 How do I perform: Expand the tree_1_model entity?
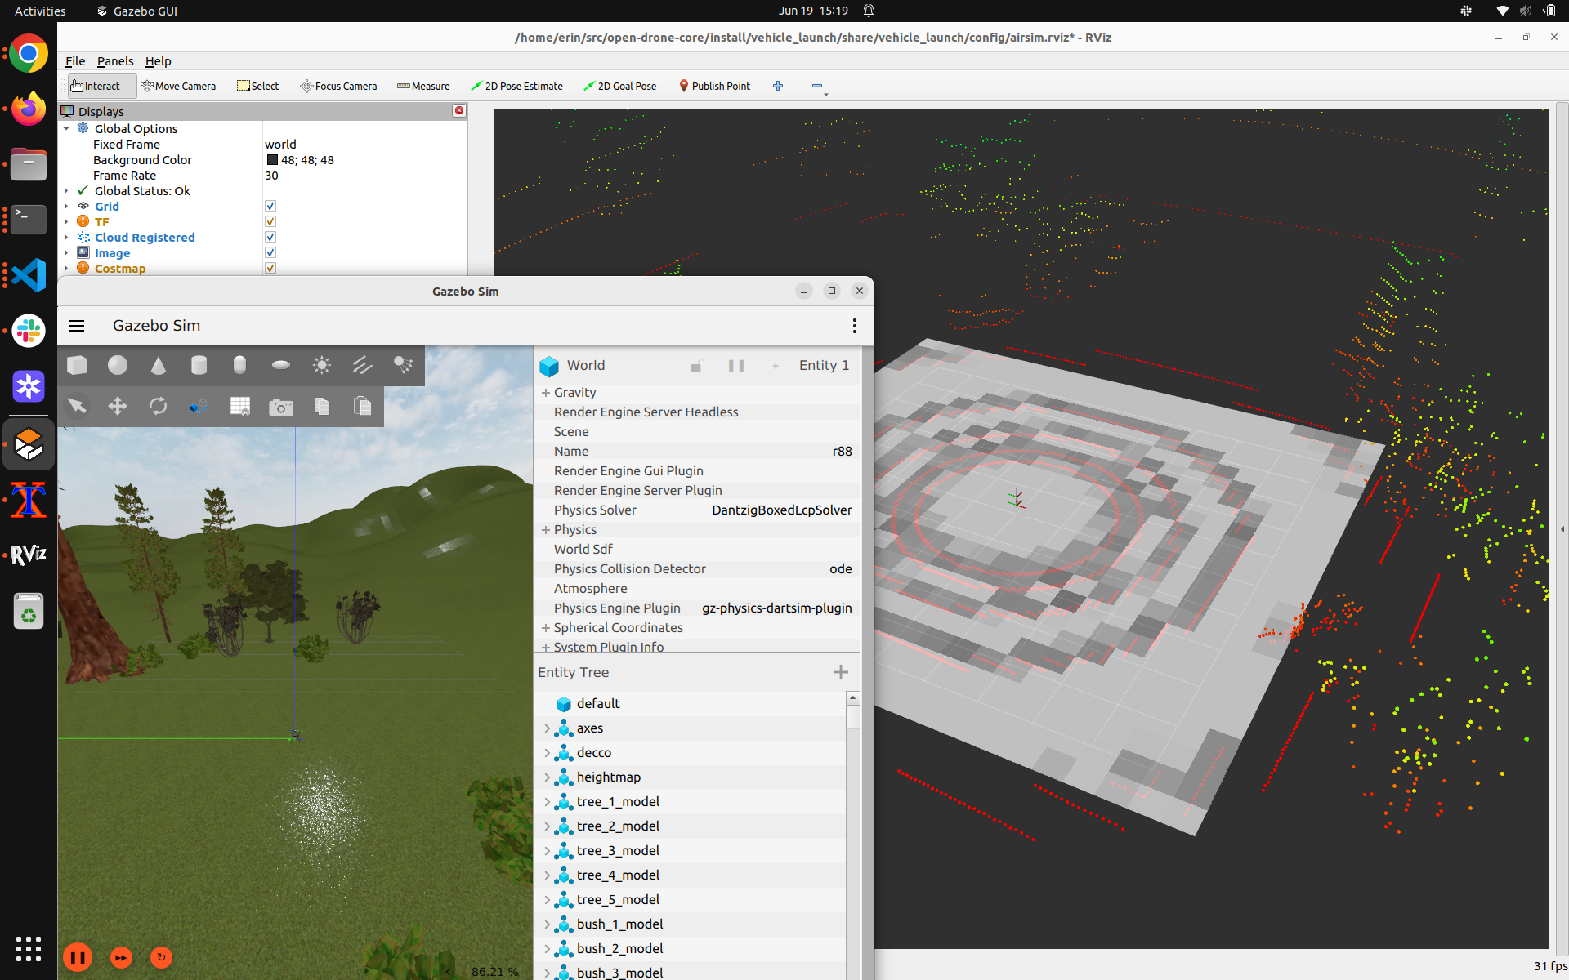tap(548, 802)
